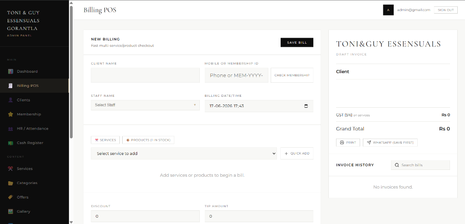Click the plus icon on Quick Add

pos(286,154)
